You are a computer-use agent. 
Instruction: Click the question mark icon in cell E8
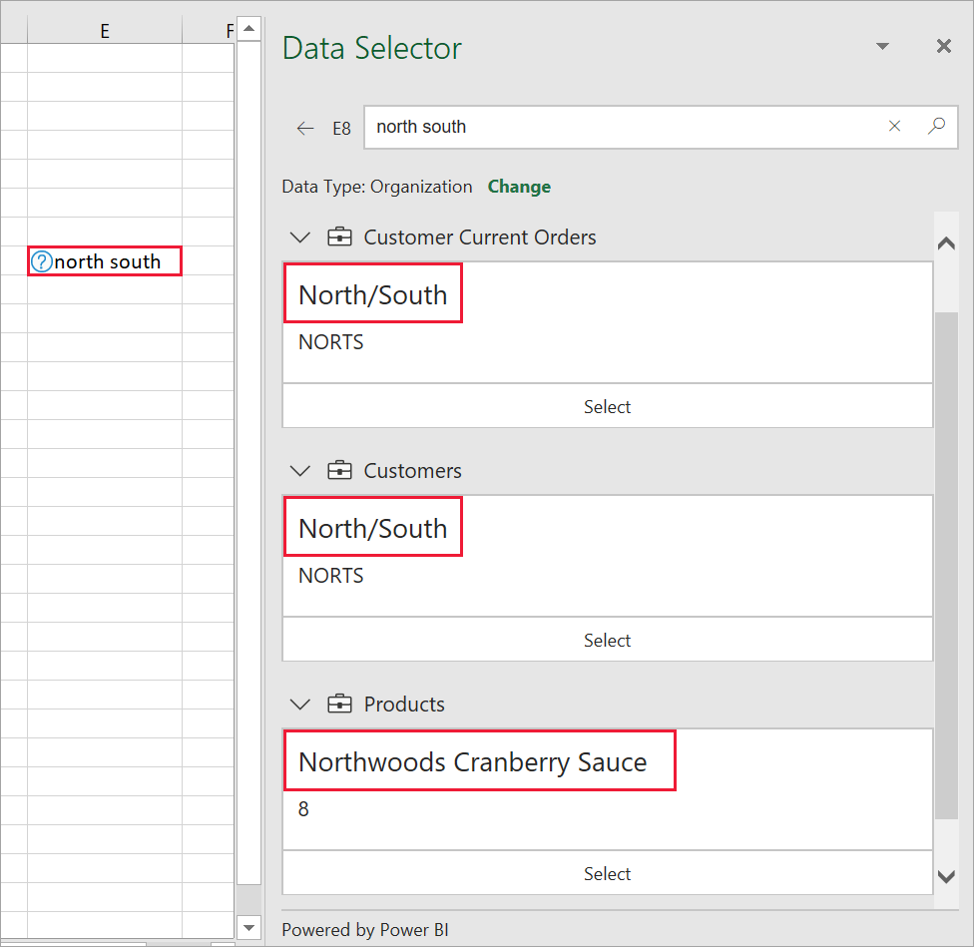point(42,261)
